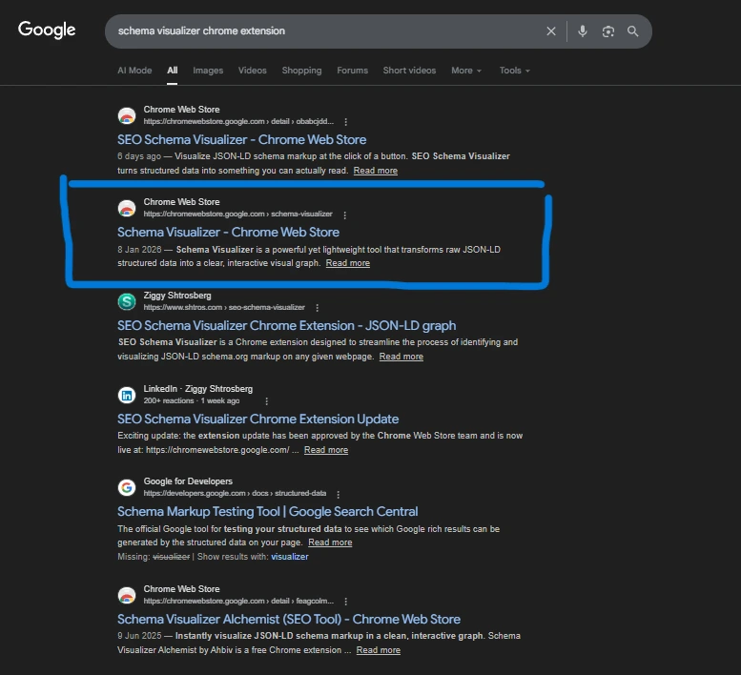Screen dimensions: 741x675
Task: Open search by image camera icon
Action: (x=607, y=31)
